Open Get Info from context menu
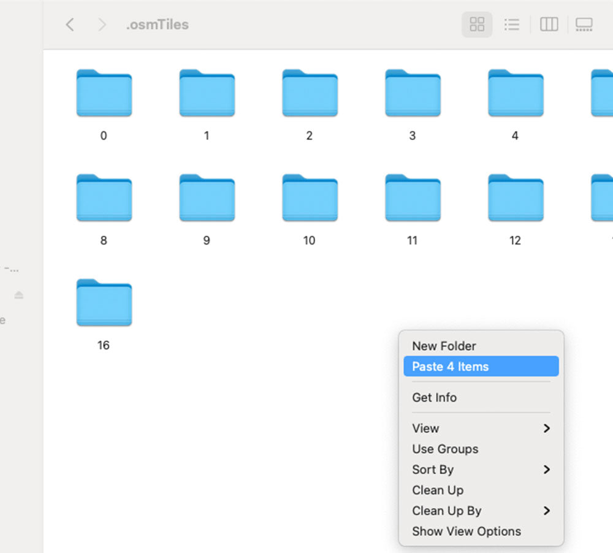The width and height of the screenshot is (613, 553). tap(434, 397)
